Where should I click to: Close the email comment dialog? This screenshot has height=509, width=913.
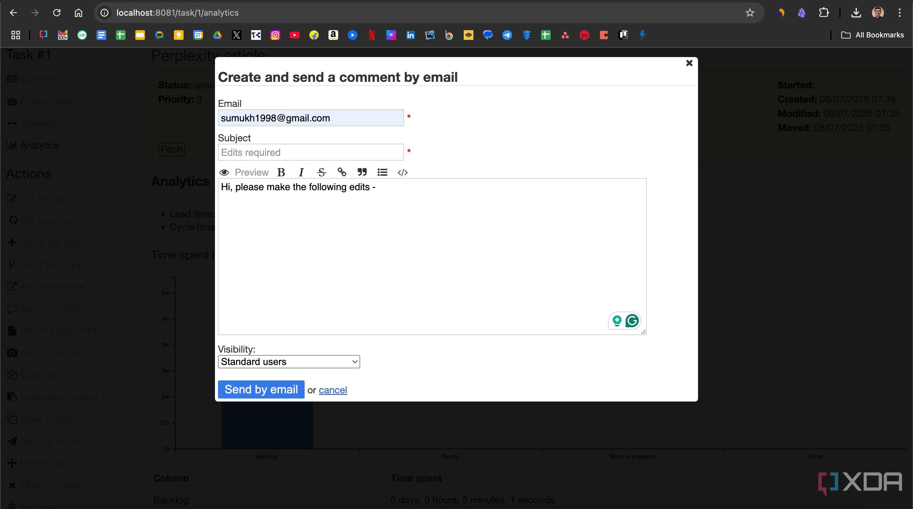point(689,63)
